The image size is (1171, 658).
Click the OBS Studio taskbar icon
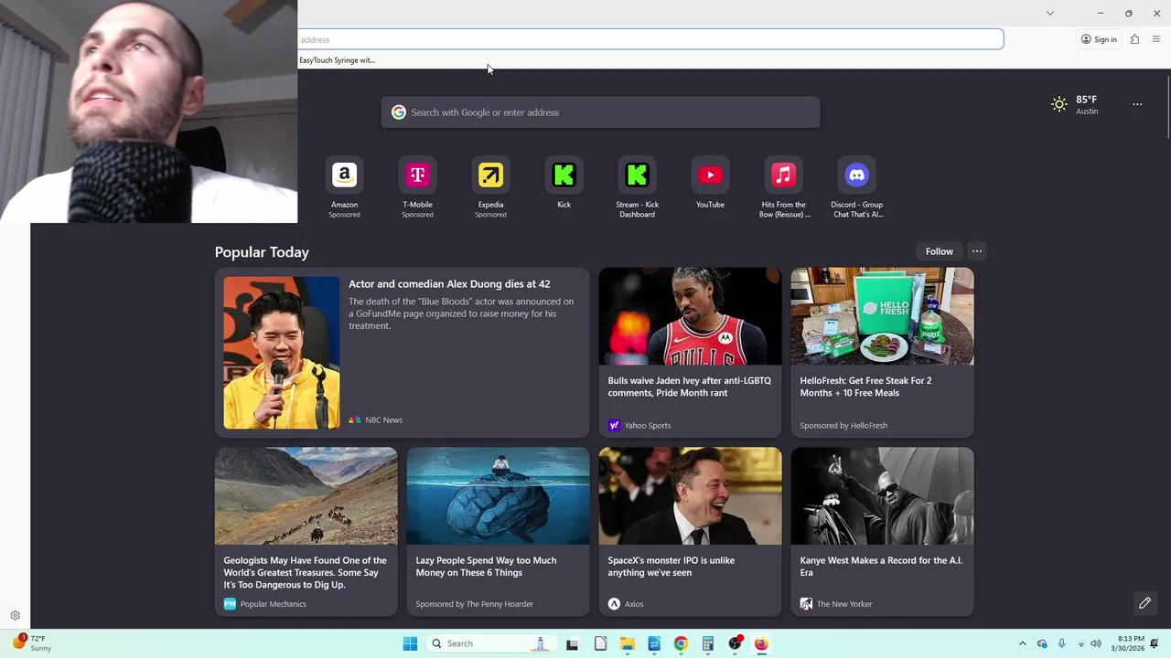pos(735,643)
